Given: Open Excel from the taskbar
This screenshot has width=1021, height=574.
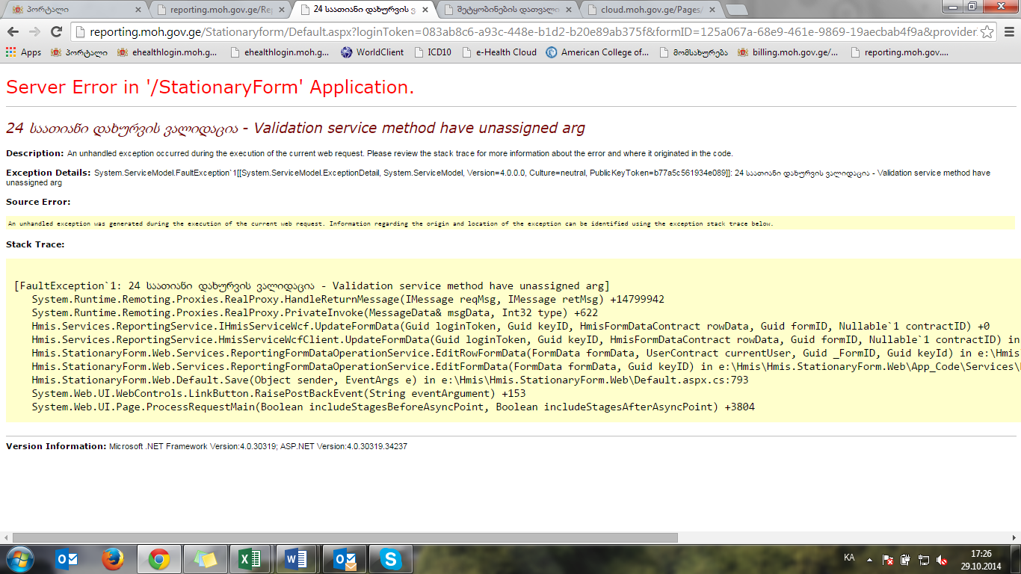Looking at the screenshot, I should tap(250, 559).
